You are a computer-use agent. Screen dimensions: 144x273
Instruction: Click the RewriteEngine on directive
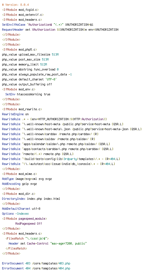click(15, 114)
